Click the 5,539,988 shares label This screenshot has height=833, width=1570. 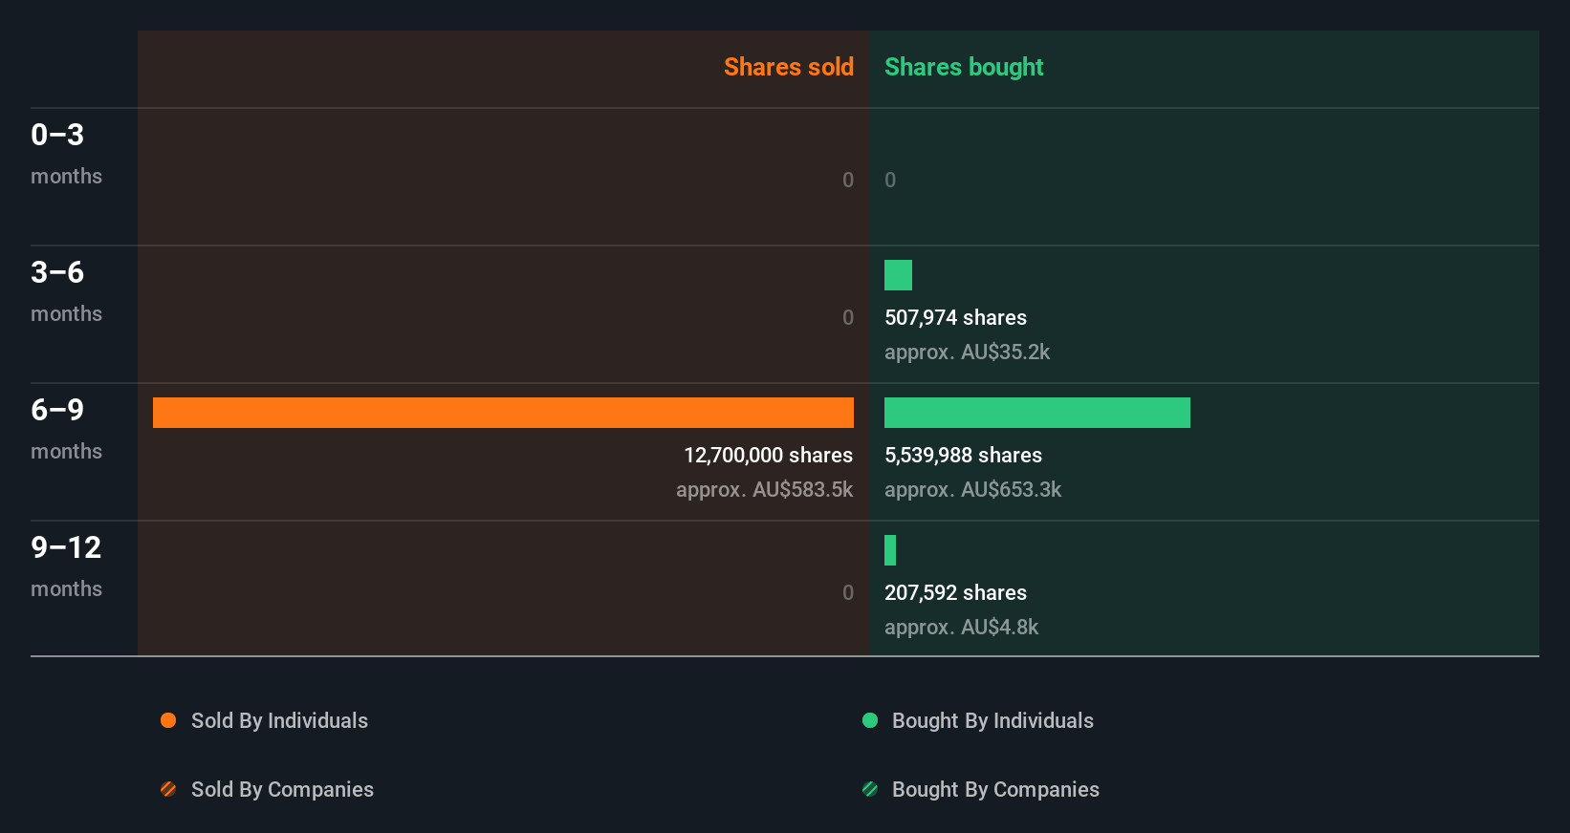(x=963, y=455)
